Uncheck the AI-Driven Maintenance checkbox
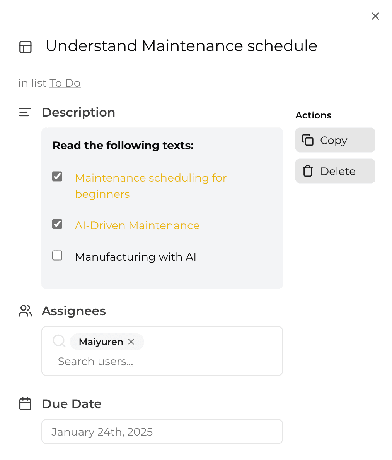The image size is (392, 460). click(x=57, y=224)
